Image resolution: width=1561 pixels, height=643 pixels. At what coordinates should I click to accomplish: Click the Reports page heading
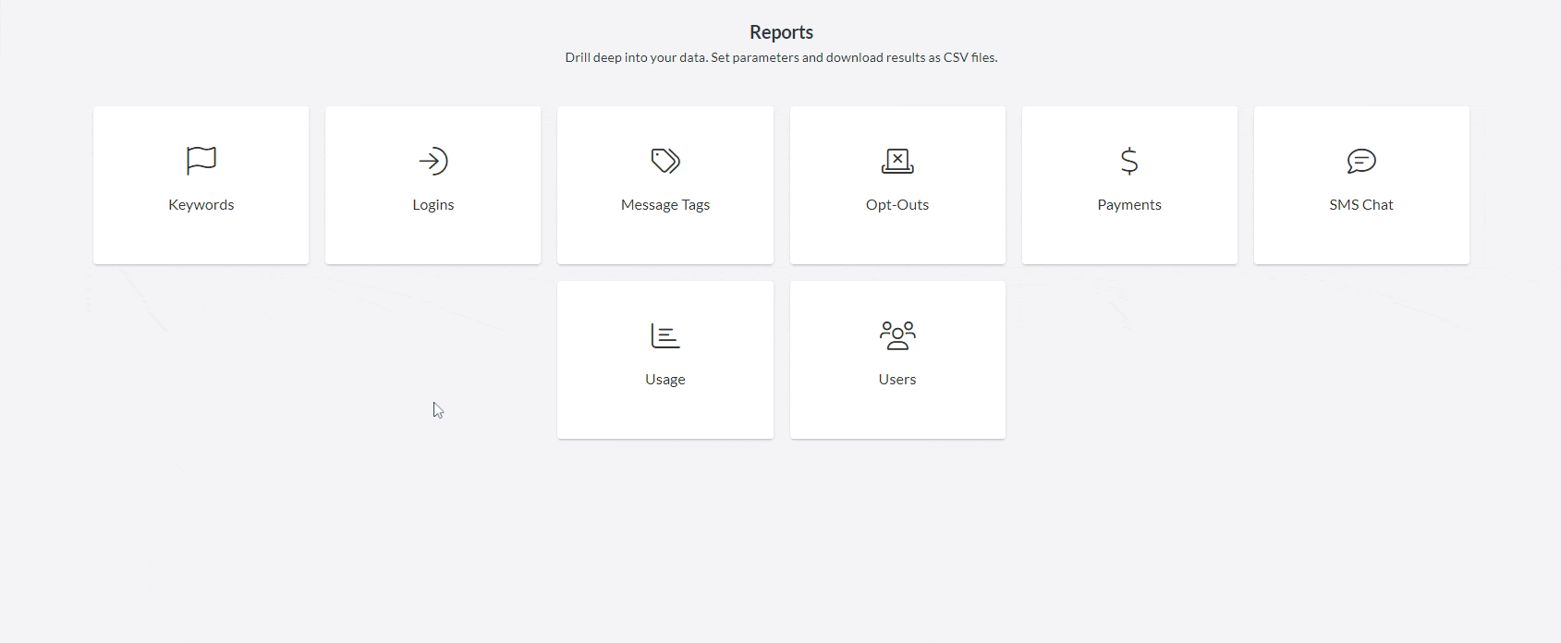coord(781,32)
